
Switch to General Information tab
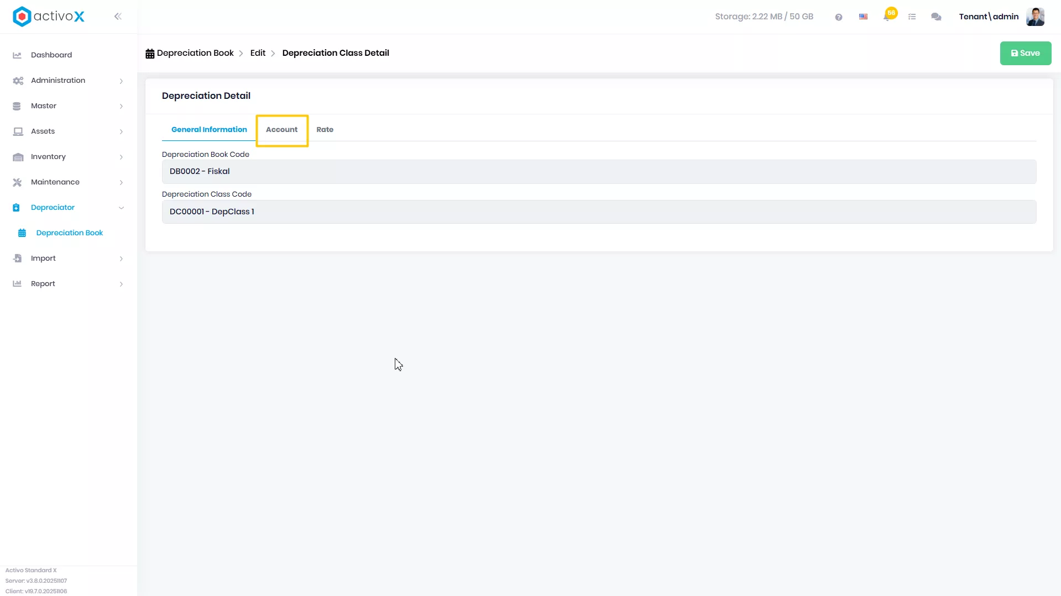pyautogui.click(x=209, y=130)
